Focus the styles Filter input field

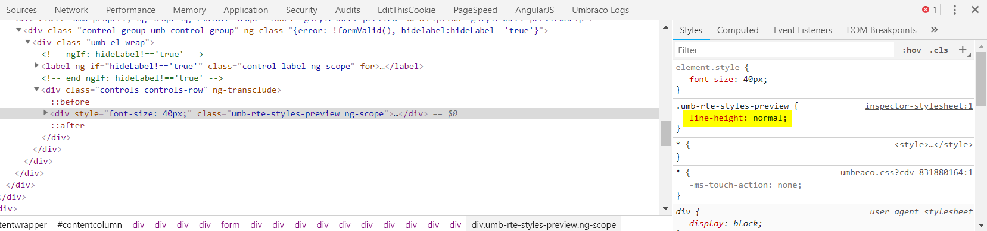pos(784,50)
